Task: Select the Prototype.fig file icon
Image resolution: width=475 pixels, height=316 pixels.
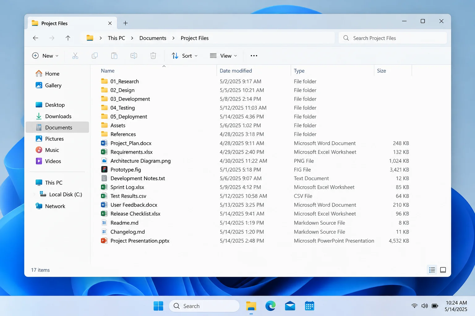Action: pyautogui.click(x=104, y=169)
